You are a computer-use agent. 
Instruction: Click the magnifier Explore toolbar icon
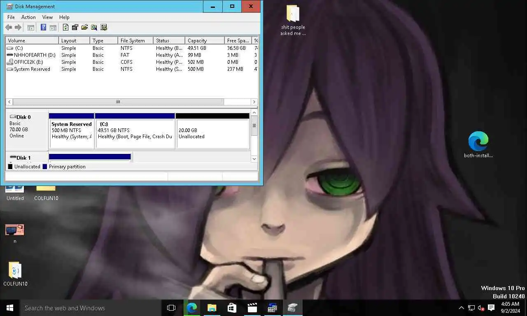94,28
